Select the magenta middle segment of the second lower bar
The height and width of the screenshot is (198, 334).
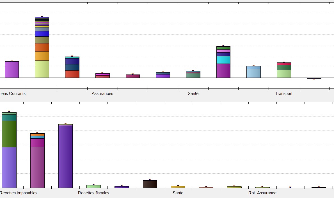(x=37, y=143)
